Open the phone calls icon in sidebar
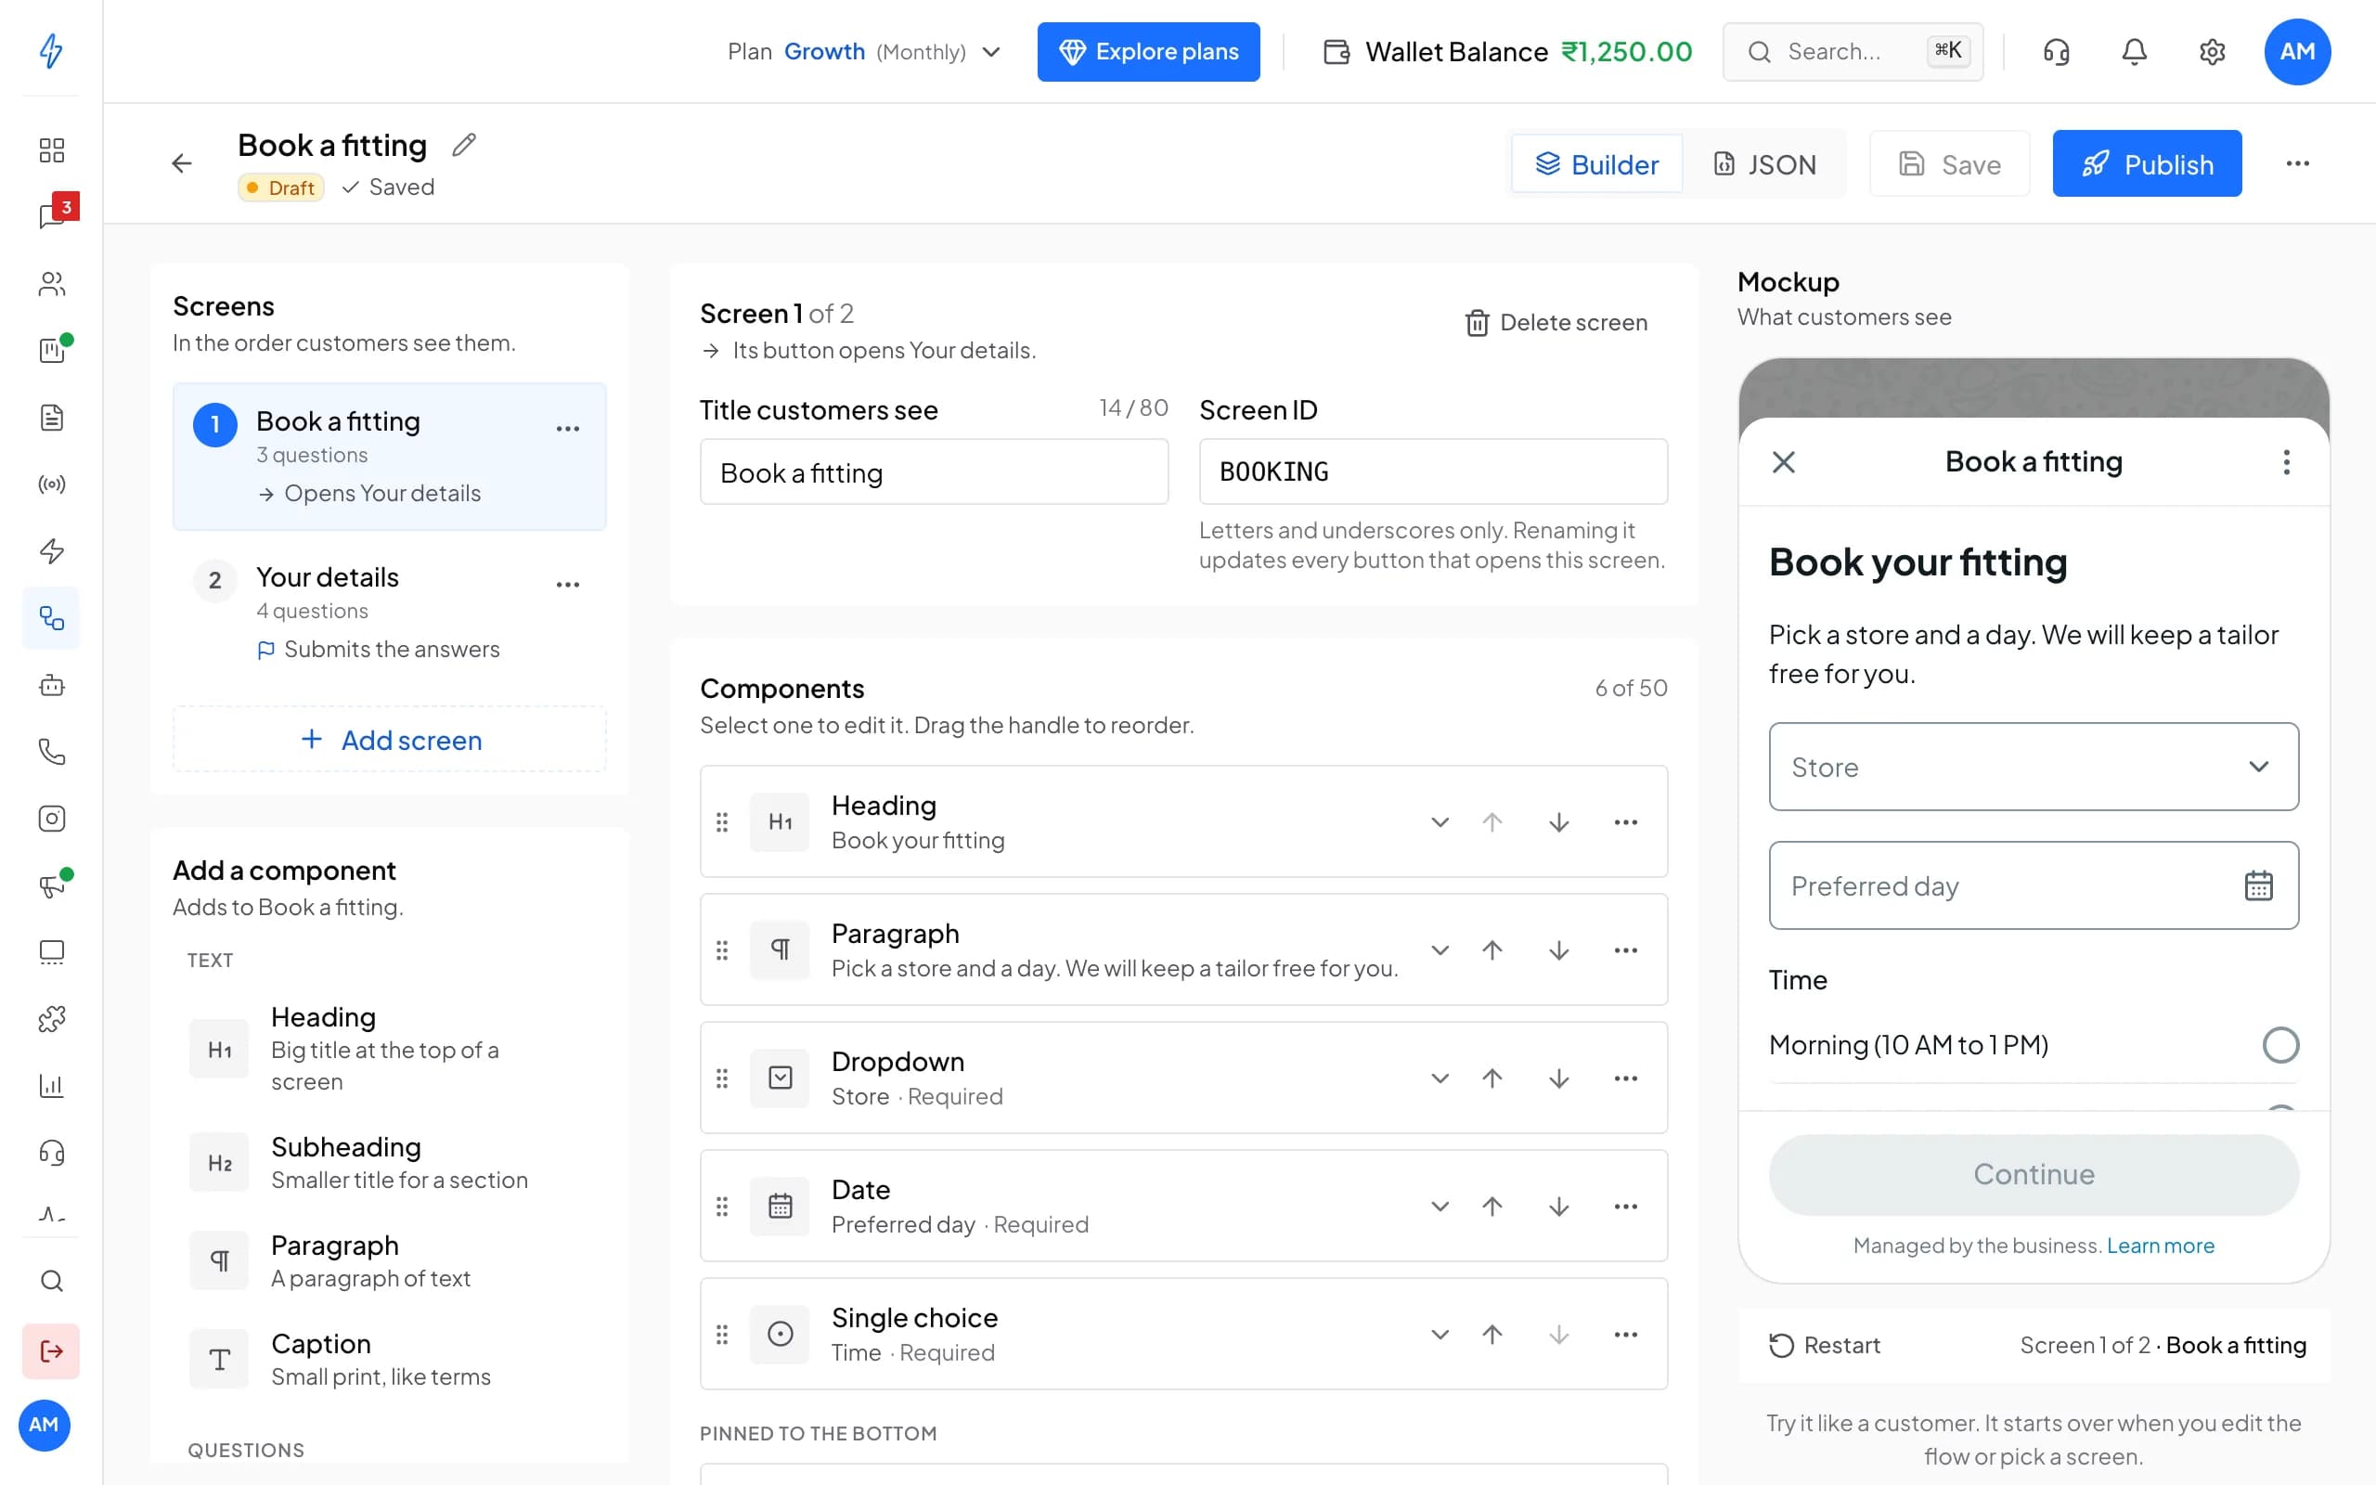Screen dimensions: 2376x1485 [x=52, y=752]
